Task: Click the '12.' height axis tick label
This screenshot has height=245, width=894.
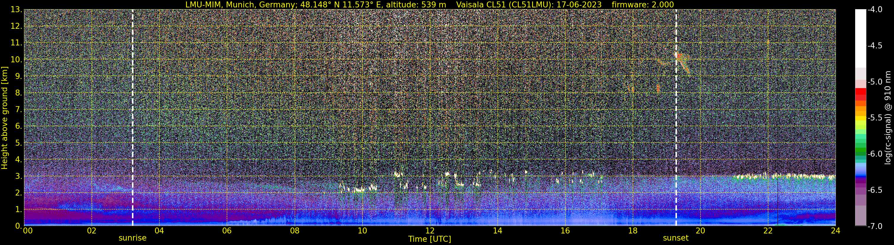Action: (x=16, y=26)
